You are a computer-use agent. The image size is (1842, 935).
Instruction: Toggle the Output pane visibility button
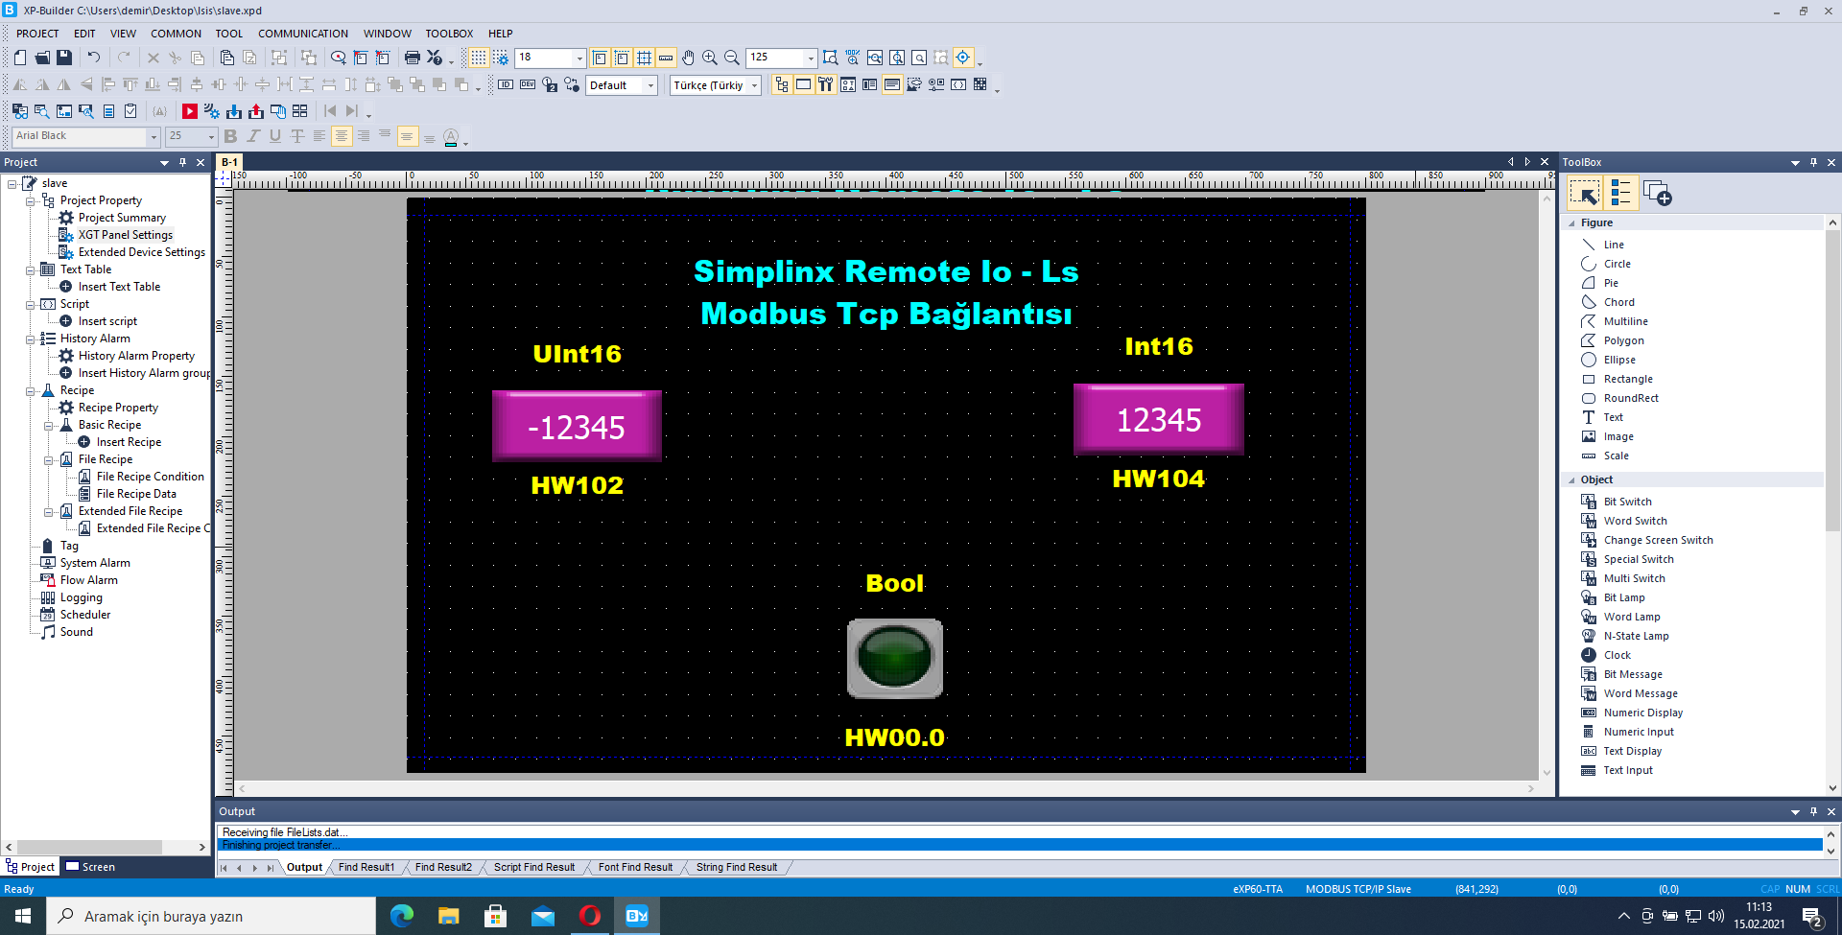tap(892, 84)
